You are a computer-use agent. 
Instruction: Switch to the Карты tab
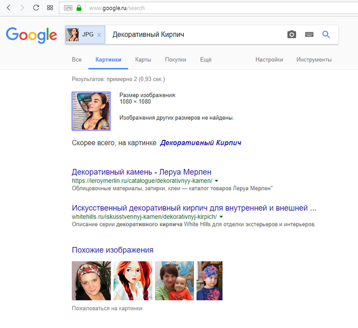143,59
